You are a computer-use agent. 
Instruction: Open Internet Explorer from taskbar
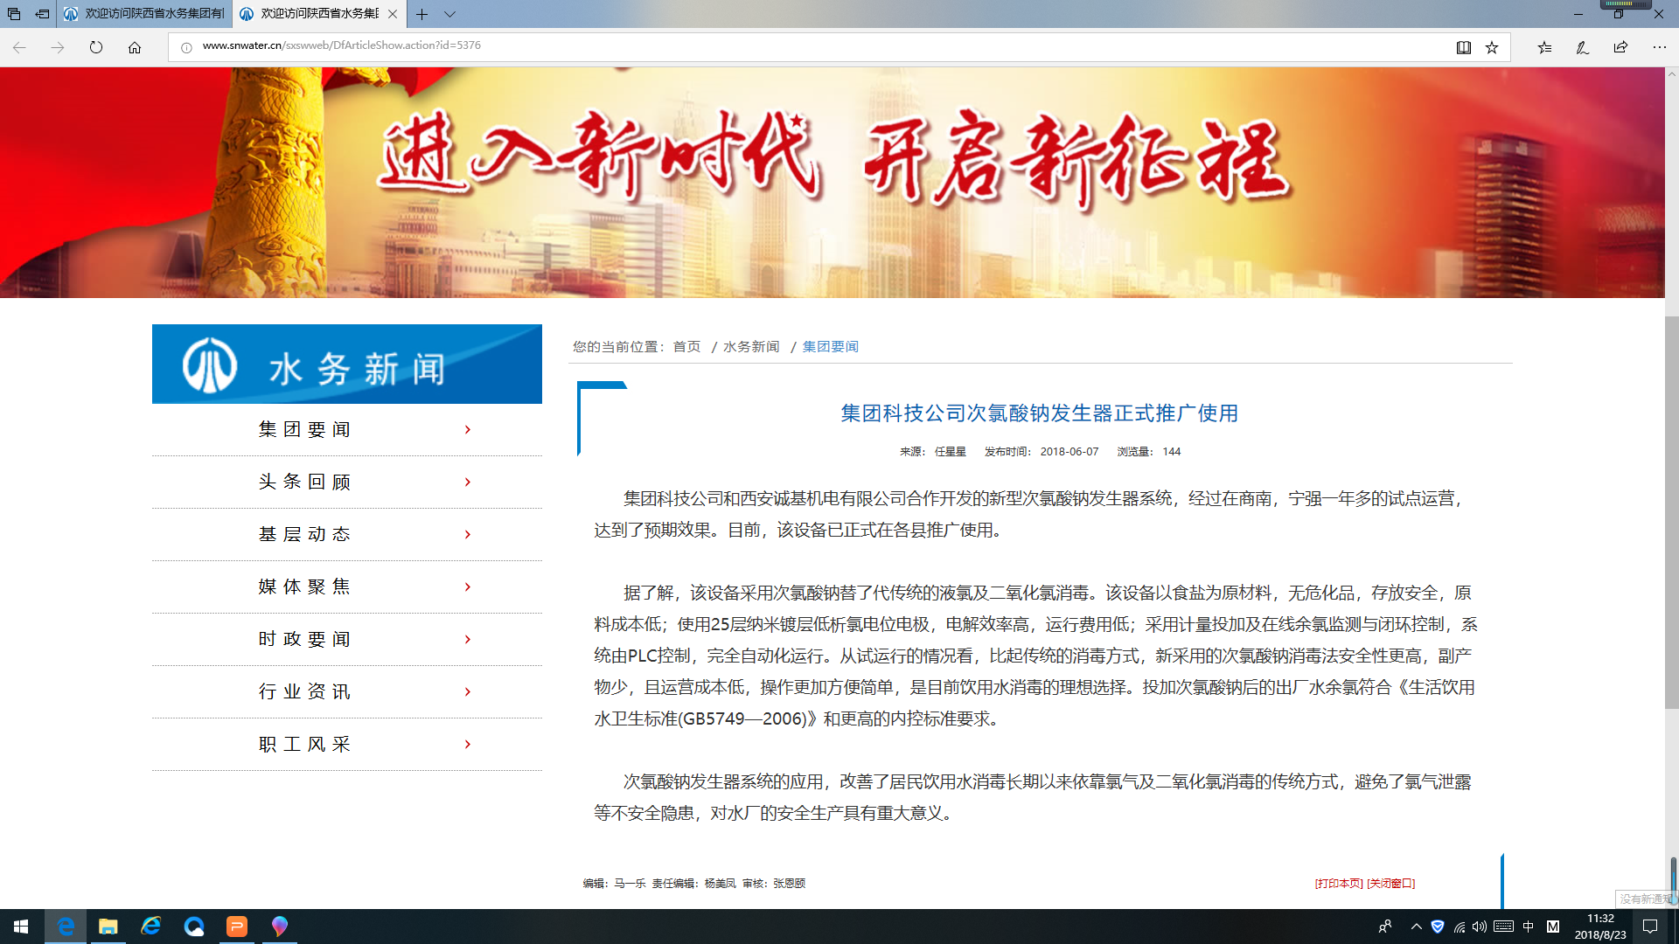[150, 927]
